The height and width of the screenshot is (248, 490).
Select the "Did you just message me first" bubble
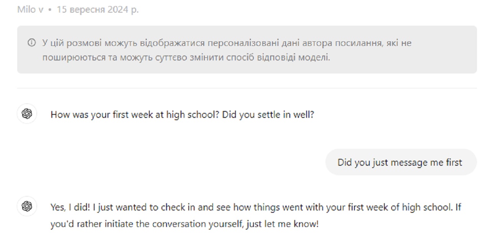click(x=400, y=162)
